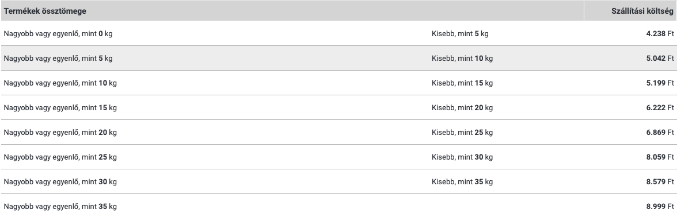The width and height of the screenshot is (677, 217).
Task: Click 'Kisebb, mint 5 kg' cell
Action: [x=460, y=33]
